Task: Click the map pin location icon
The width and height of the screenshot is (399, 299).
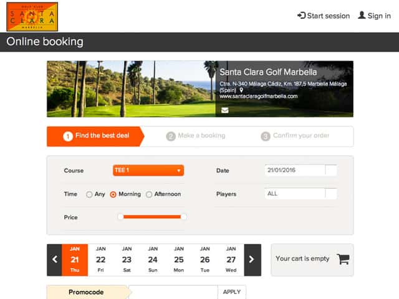Action: (x=241, y=90)
